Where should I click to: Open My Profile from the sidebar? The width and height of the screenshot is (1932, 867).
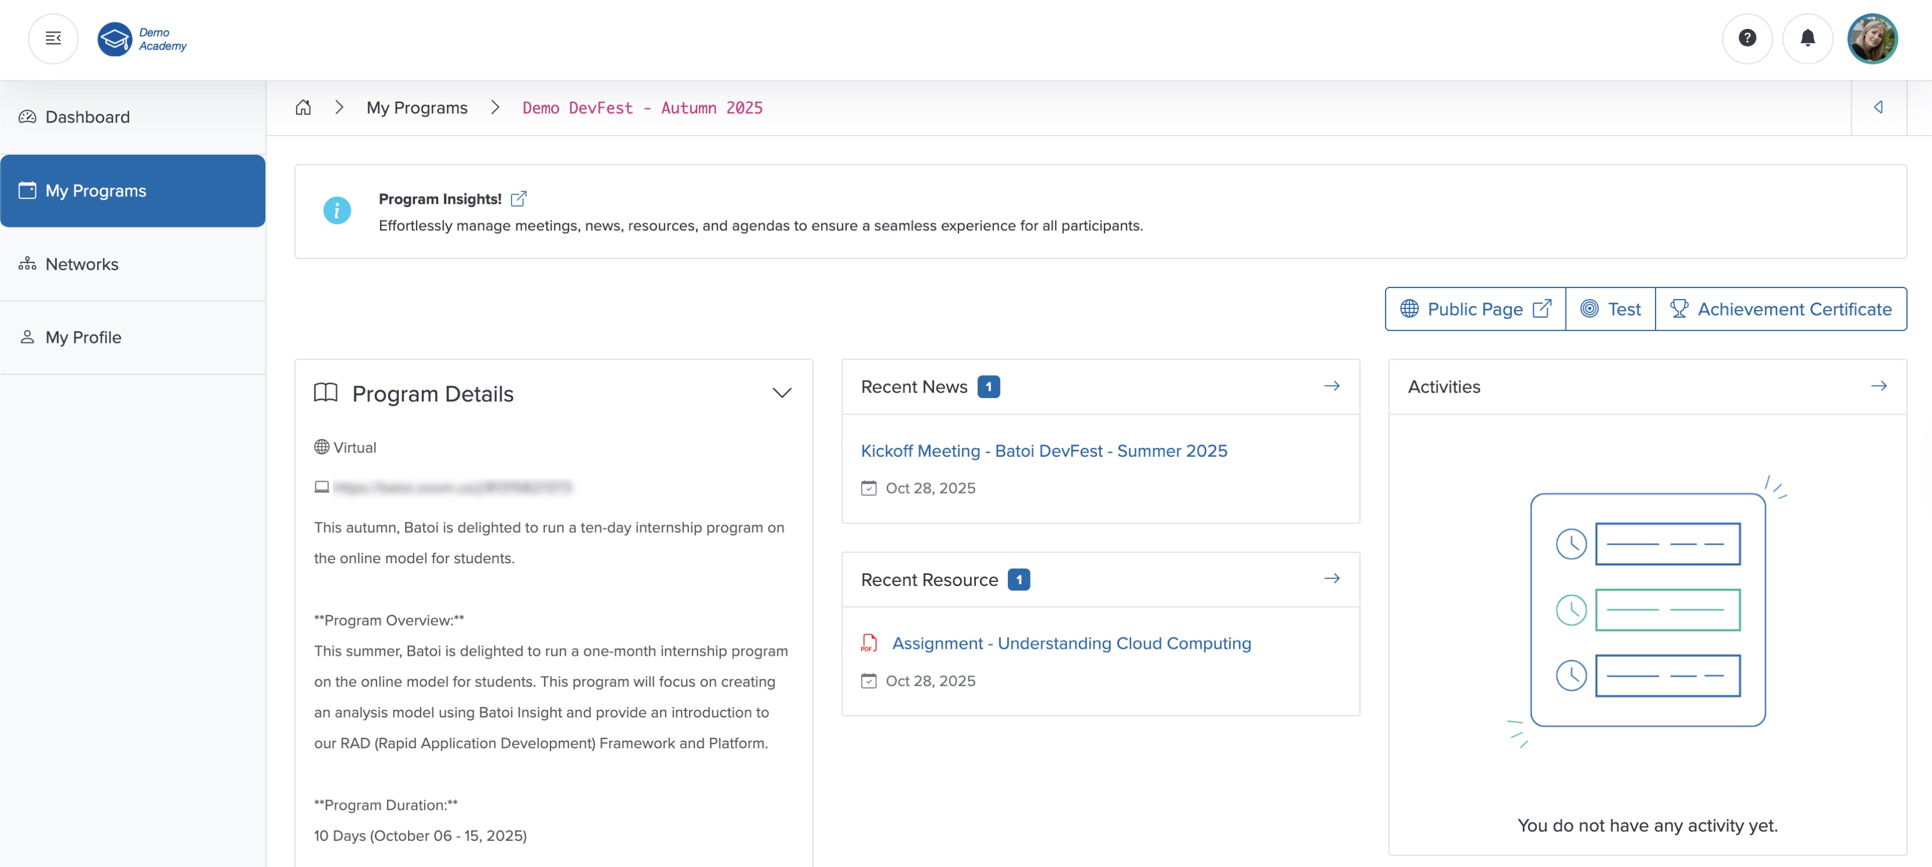tap(83, 337)
